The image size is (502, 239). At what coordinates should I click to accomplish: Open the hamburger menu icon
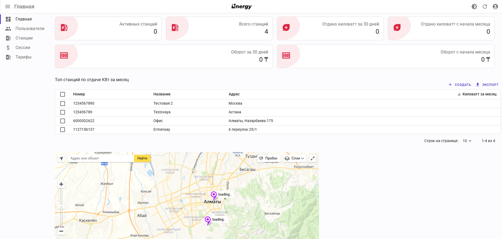[8, 7]
